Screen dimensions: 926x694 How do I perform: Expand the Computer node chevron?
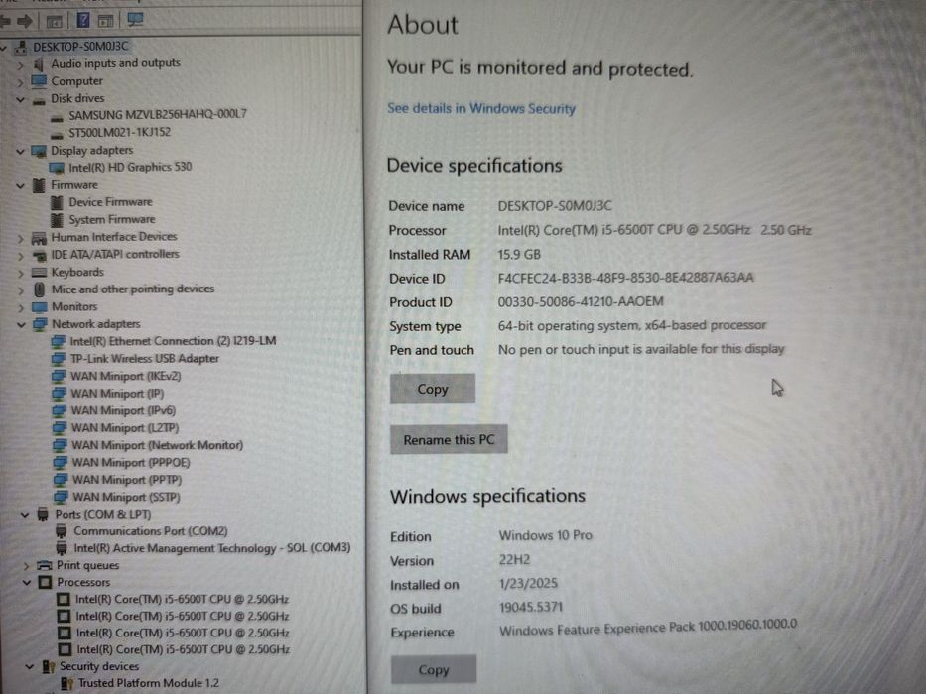tap(21, 82)
